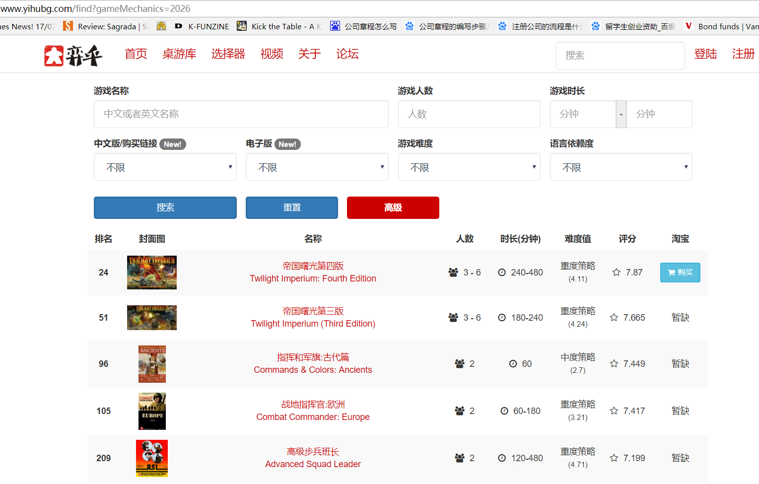Click the rating star for Twilight Imperium: Fourth Edition
Viewport: 759px width, 484px height.
(617, 273)
